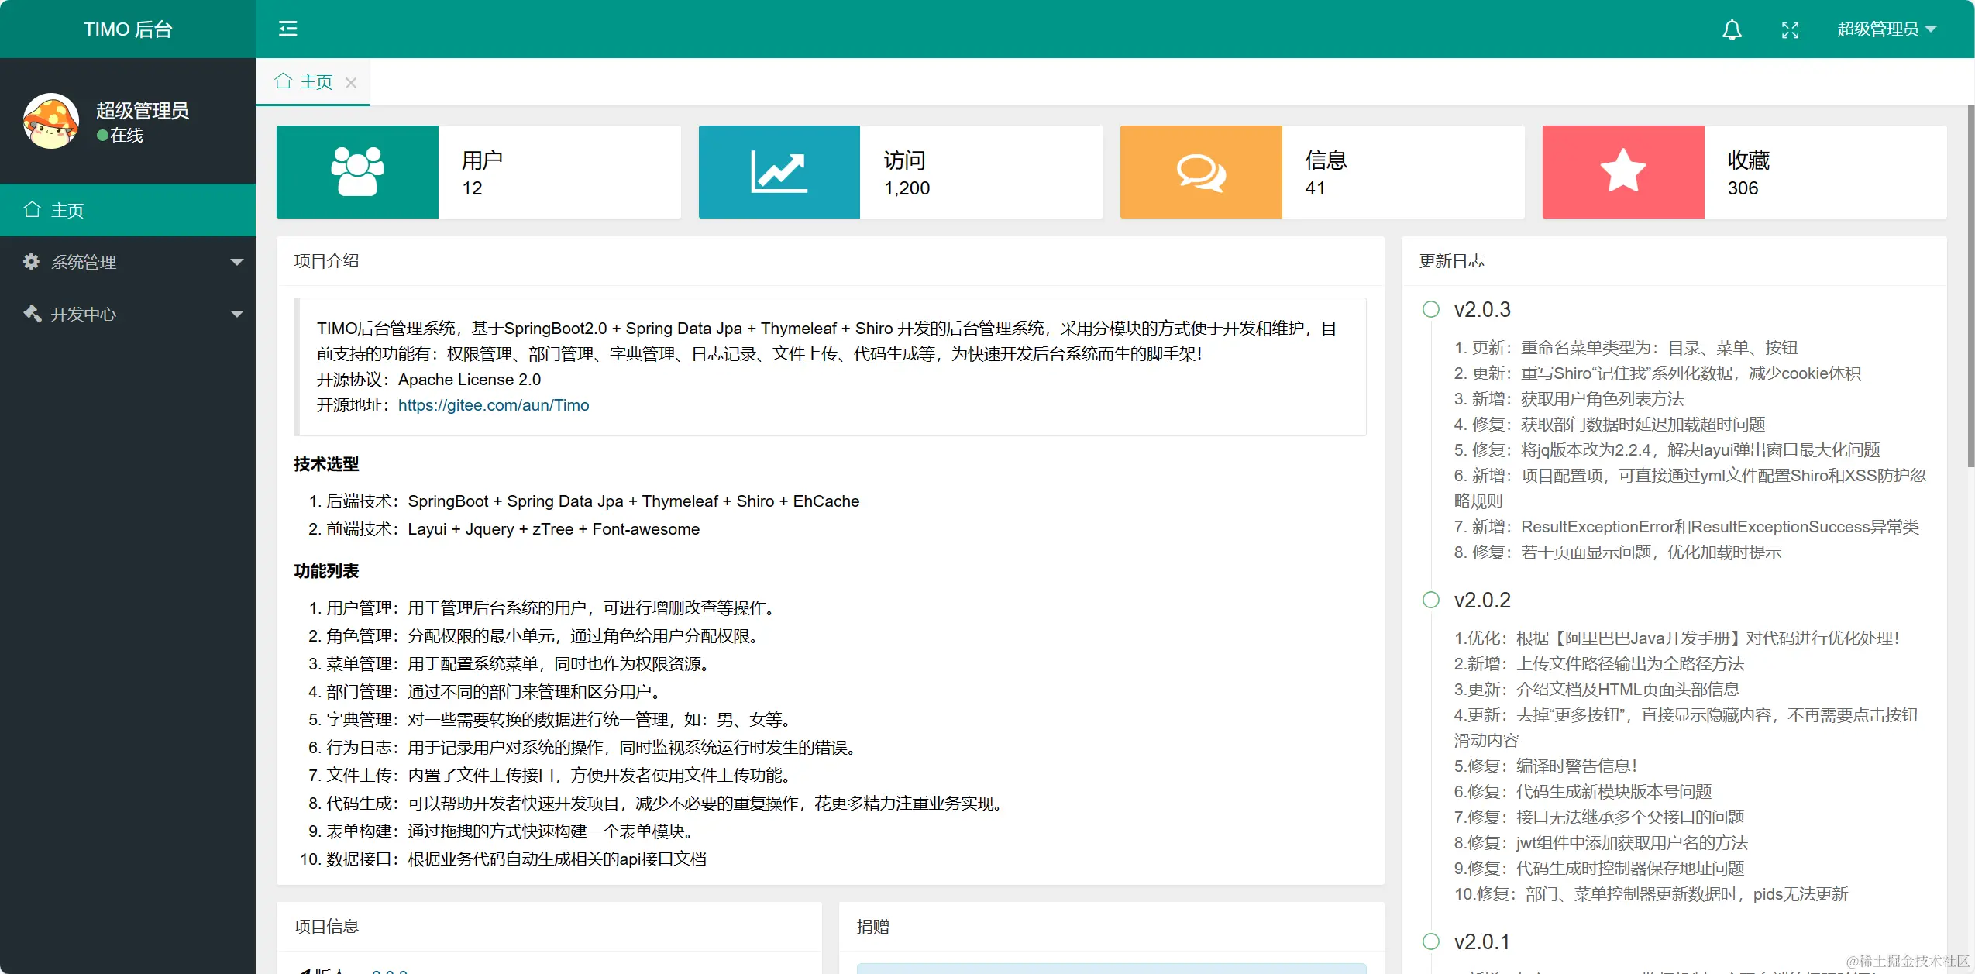Click the v2.0.2 timeline circle marker
The width and height of the screenshot is (1975, 974).
click(1430, 600)
